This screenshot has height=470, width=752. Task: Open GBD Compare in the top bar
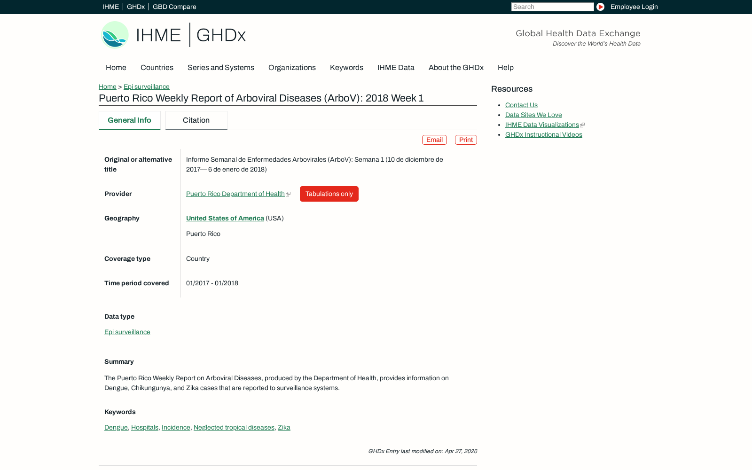(174, 7)
